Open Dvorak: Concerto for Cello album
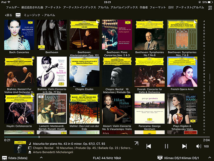This screenshot has height=161, width=214. tap(149, 72)
